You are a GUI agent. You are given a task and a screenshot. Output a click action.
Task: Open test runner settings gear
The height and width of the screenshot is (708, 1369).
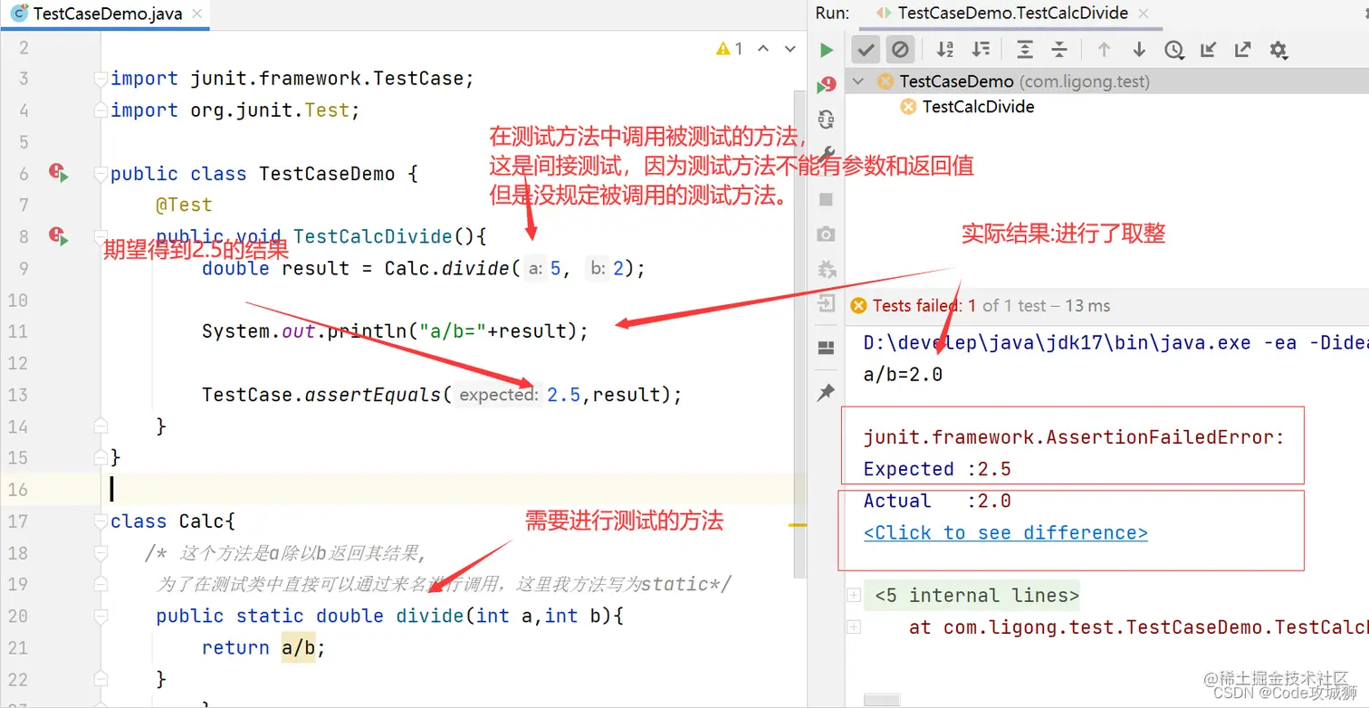pos(1278,50)
